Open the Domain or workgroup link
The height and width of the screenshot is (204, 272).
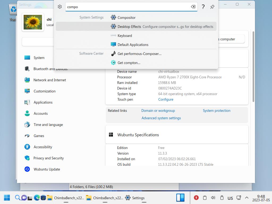158,110
